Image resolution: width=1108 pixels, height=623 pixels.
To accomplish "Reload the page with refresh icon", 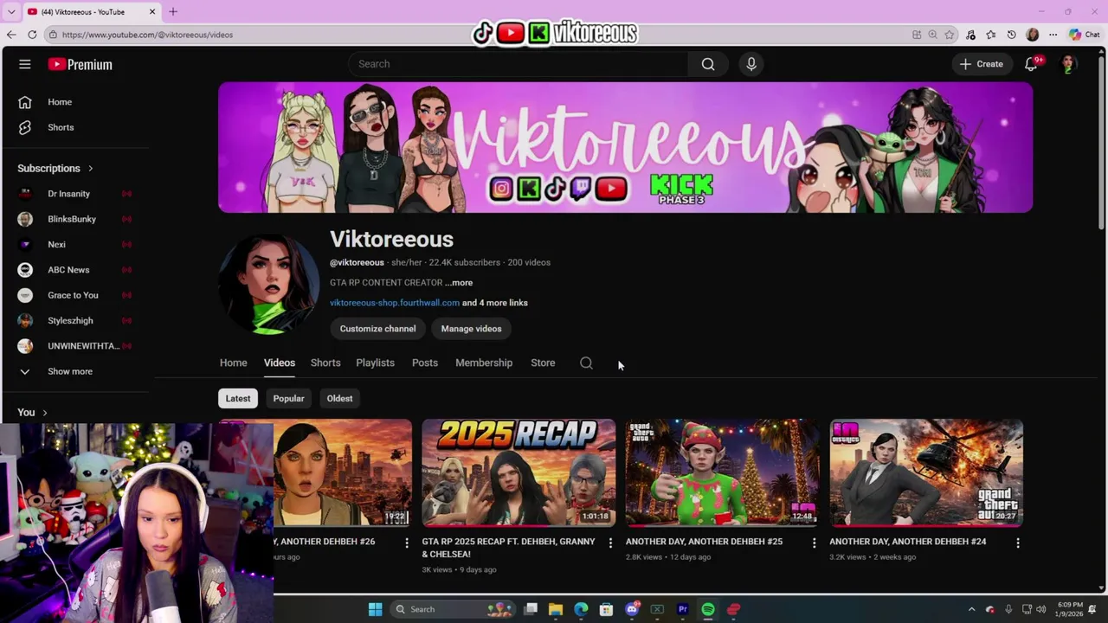I will click(x=32, y=35).
